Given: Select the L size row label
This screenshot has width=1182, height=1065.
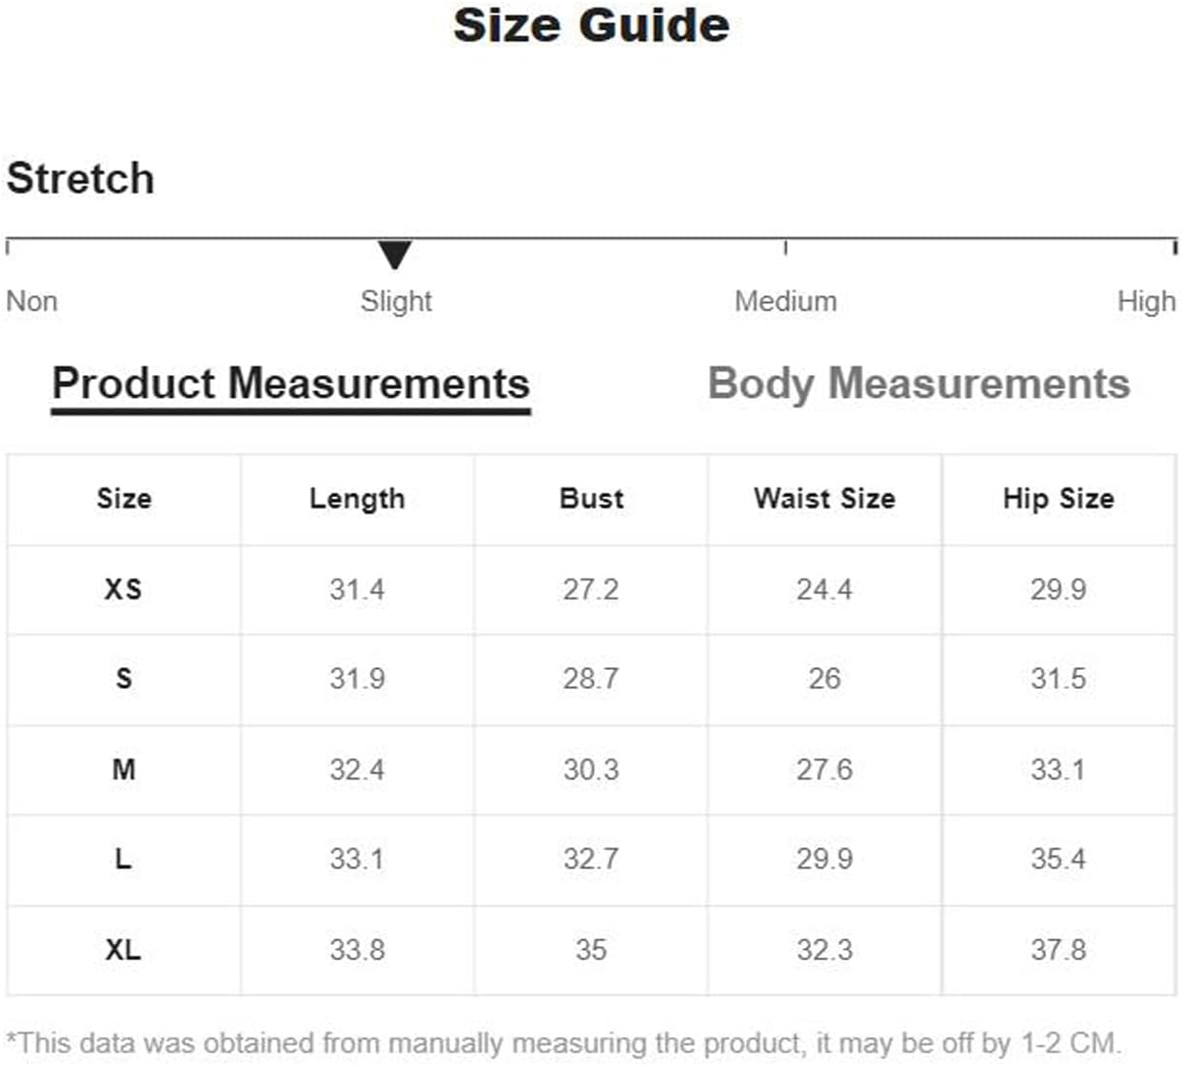Looking at the screenshot, I should pyautogui.click(x=124, y=858).
